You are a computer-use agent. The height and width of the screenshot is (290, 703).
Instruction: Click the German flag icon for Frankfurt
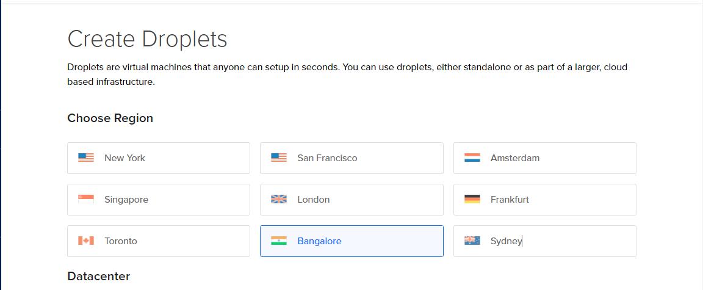pyautogui.click(x=472, y=199)
